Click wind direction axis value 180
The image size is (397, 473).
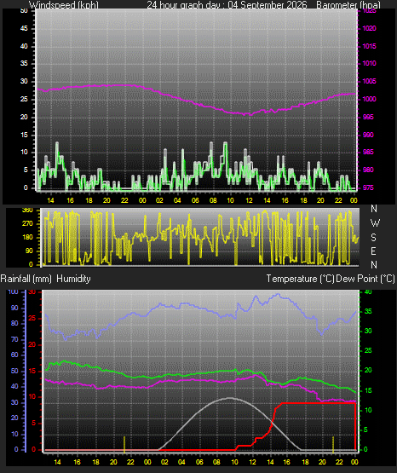click(27, 238)
